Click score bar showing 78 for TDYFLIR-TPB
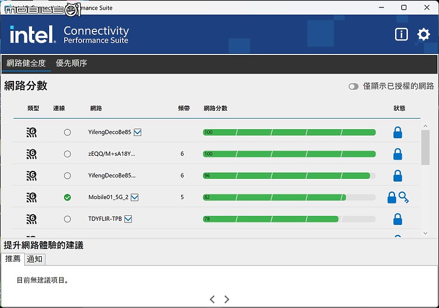Screen dimensions: 439x308 [x=289, y=219]
